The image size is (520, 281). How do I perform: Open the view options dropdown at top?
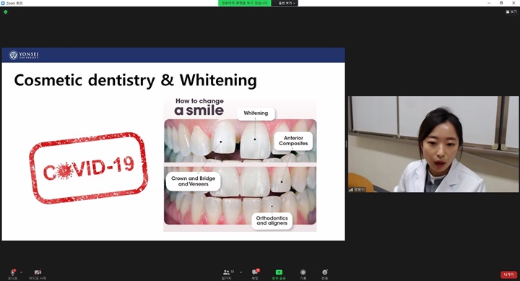point(287,3)
